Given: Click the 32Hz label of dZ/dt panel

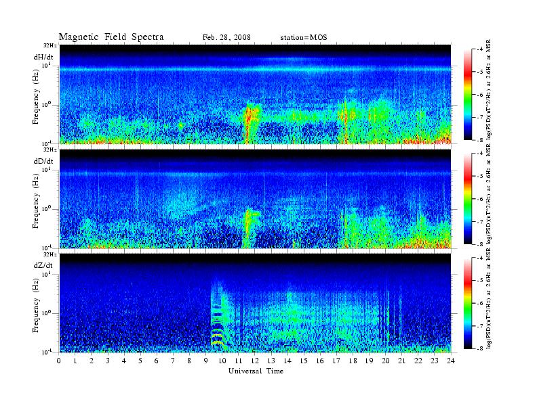Looking at the screenshot, I should point(50,254).
